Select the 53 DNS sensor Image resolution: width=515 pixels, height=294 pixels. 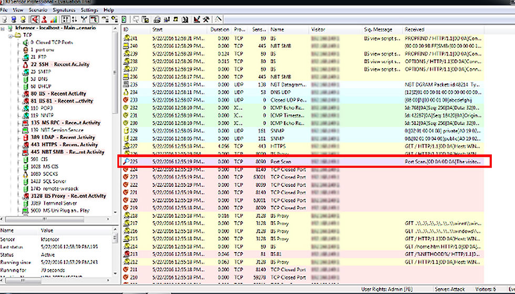(39, 79)
